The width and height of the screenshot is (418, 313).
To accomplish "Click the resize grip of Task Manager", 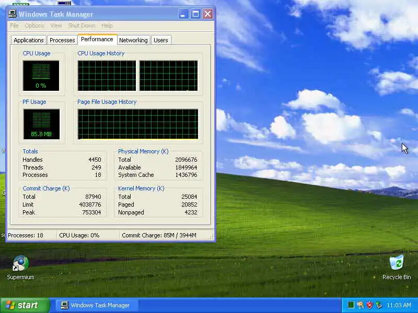I will [212, 237].
